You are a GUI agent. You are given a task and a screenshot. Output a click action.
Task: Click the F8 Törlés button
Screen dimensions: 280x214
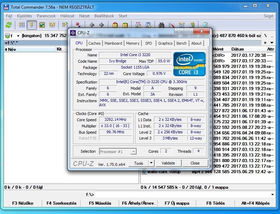click(215, 203)
